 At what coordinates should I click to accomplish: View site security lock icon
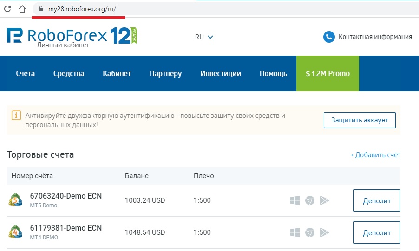(40, 9)
